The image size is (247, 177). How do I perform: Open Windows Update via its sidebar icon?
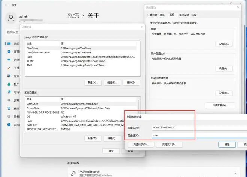coord(9,125)
